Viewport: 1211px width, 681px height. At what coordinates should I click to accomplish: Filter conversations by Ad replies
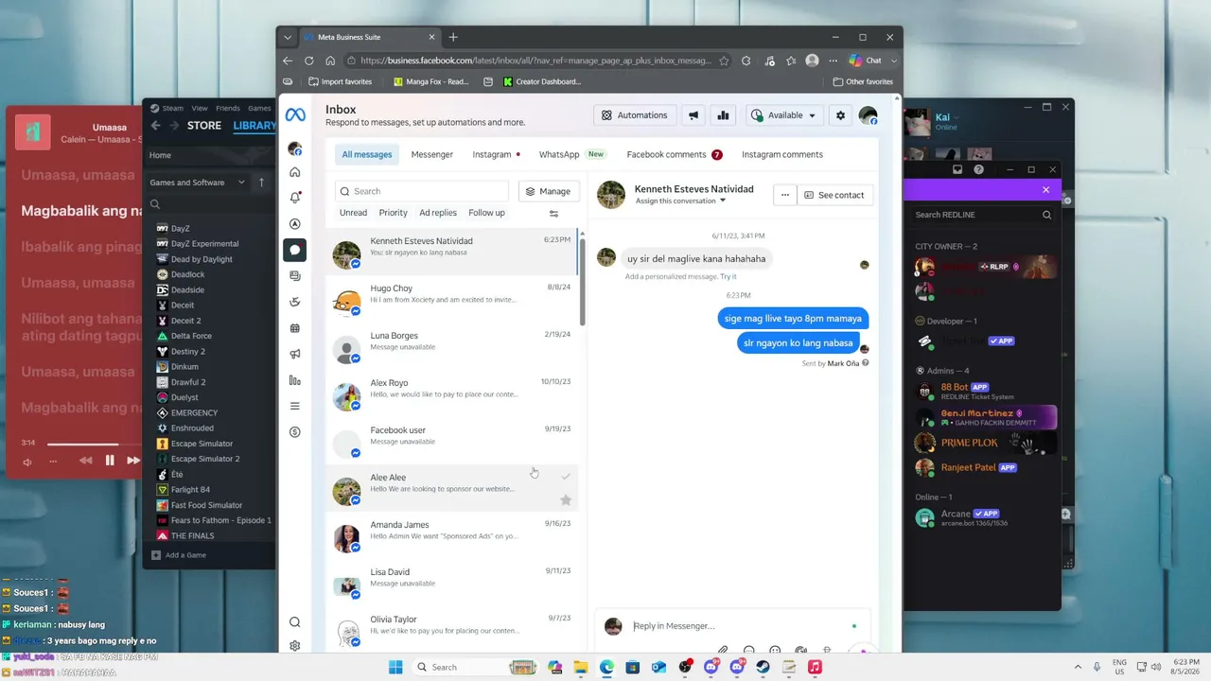pos(438,213)
